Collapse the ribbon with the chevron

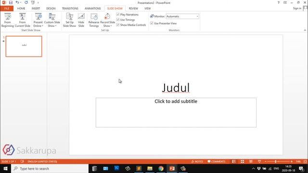(305, 30)
